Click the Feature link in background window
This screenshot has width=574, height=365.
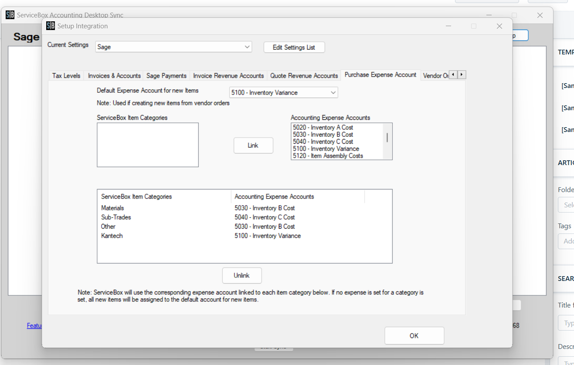point(34,325)
